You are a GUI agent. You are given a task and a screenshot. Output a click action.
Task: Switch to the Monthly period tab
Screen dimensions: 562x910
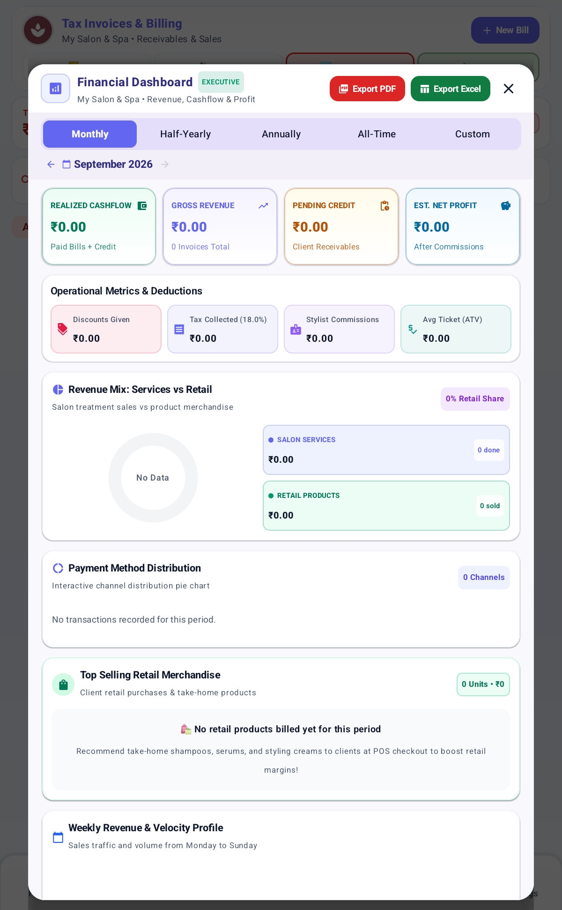tap(90, 134)
